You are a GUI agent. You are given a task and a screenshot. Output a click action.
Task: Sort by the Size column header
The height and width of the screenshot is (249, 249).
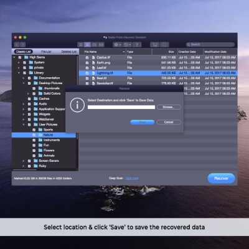(x=165, y=52)
